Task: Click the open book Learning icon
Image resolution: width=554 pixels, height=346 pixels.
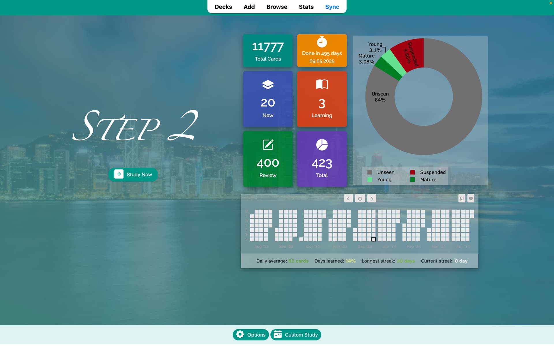Action: (322, 84)
